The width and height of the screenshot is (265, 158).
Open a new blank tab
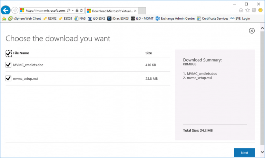pyautogui.click(x=142, y=11)
